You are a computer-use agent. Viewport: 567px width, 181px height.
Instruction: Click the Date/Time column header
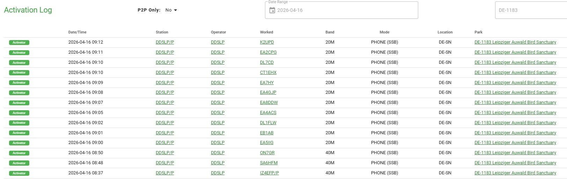(x=77, y=32)
